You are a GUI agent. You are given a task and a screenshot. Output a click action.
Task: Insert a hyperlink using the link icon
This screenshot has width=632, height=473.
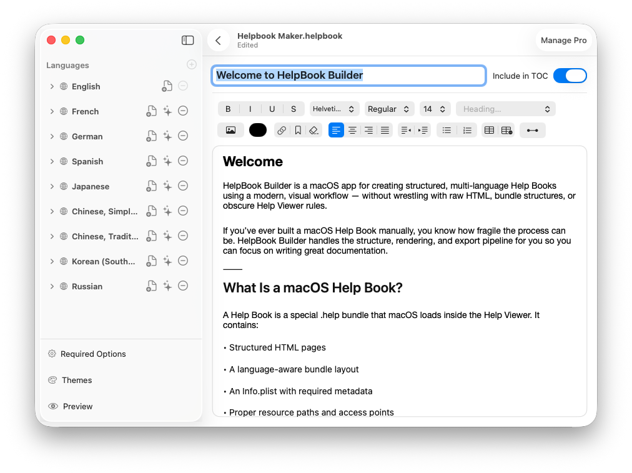[282, 130]
